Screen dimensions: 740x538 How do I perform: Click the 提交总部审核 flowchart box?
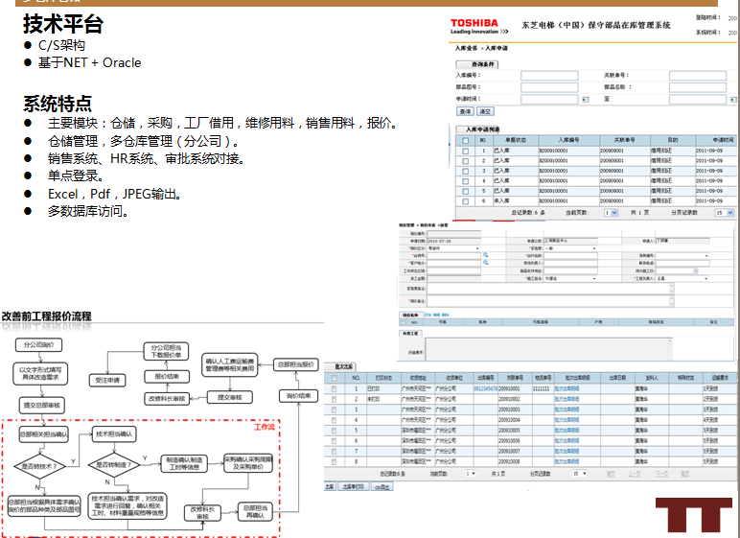coord(41,406)
